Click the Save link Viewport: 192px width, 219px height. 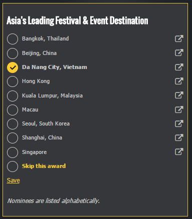(x=14, y=180)
